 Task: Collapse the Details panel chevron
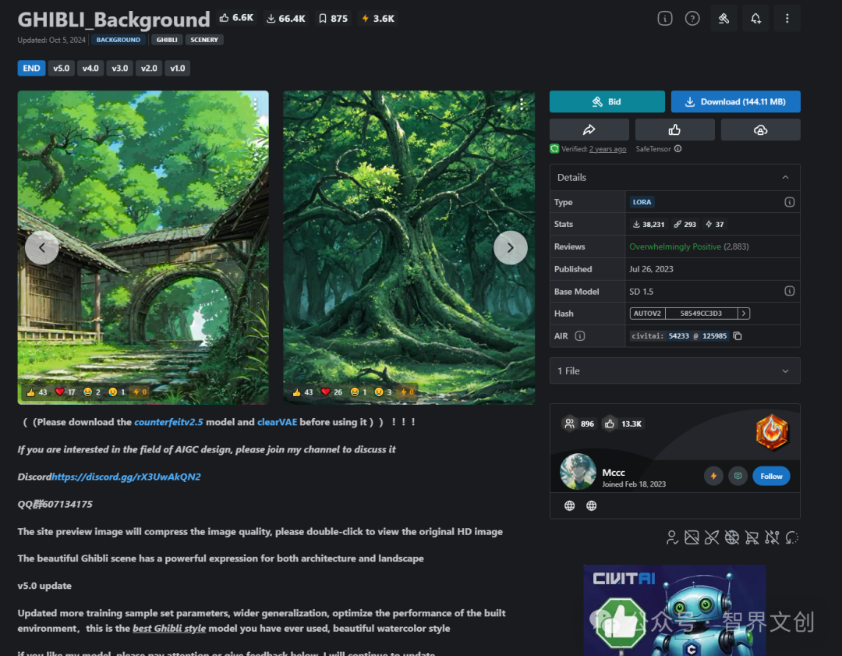(x=785, y=177)
